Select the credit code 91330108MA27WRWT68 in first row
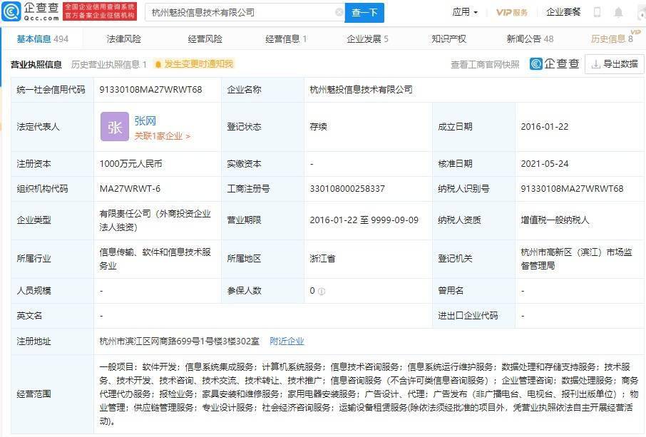The width and height of the screenshot is (646, 437). pos(150,90)
